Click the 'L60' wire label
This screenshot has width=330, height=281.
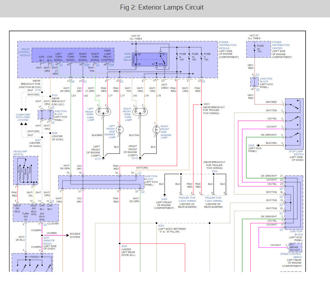coord(135,95)
